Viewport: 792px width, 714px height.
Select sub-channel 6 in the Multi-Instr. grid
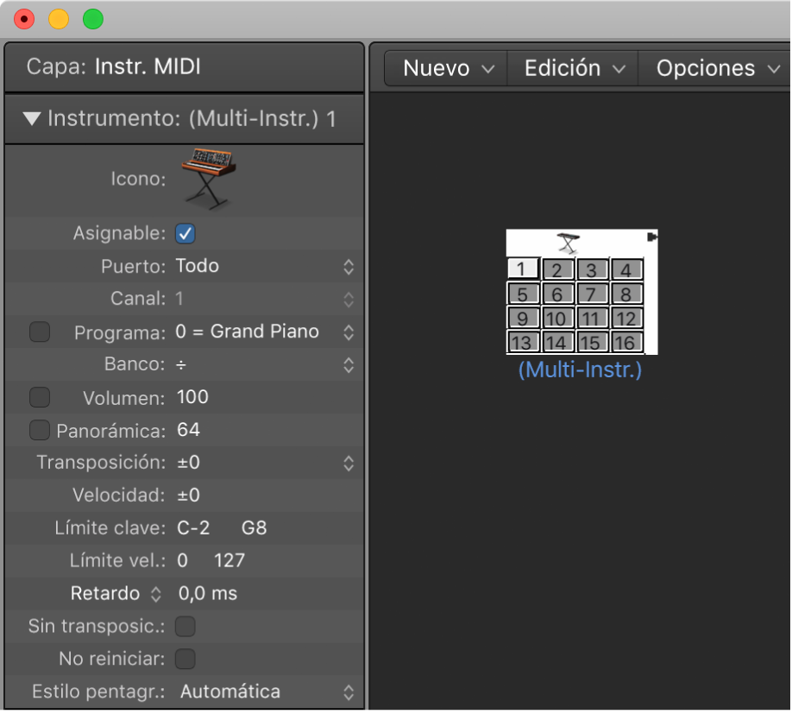[557, 294]
